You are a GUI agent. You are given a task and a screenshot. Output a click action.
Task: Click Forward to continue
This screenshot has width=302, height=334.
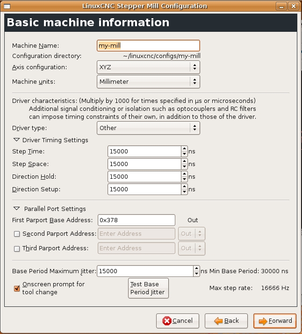[275, 321]
